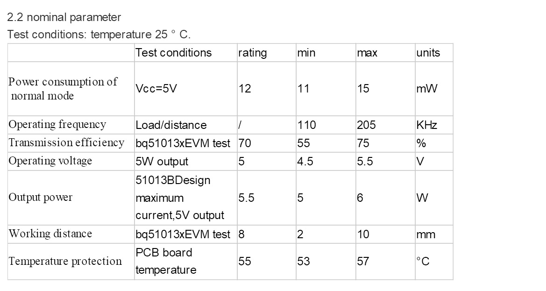Viewport: 546px width, 291px height.
Task: Select the 'mm' units cell
Action: [x=434, y=234]
